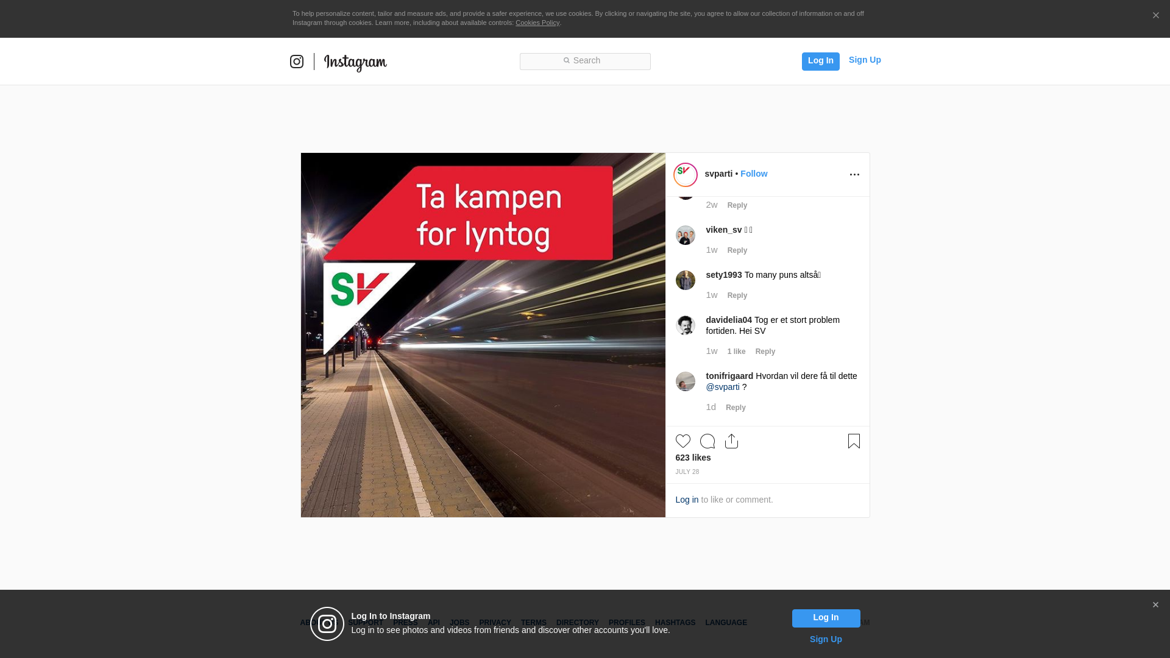
Task: Click the bottom banner Log In button
Action: click(x=826, y=618)
